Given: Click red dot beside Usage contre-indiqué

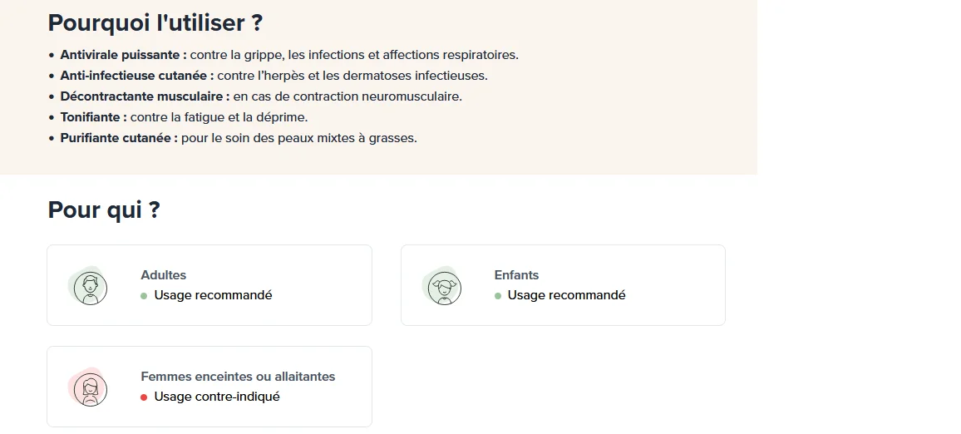Looking at the screenshot, I should click(x=144, y=397).
